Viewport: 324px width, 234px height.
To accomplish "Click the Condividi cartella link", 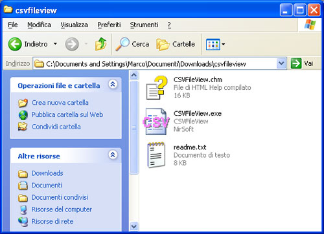I will [56, 127].
